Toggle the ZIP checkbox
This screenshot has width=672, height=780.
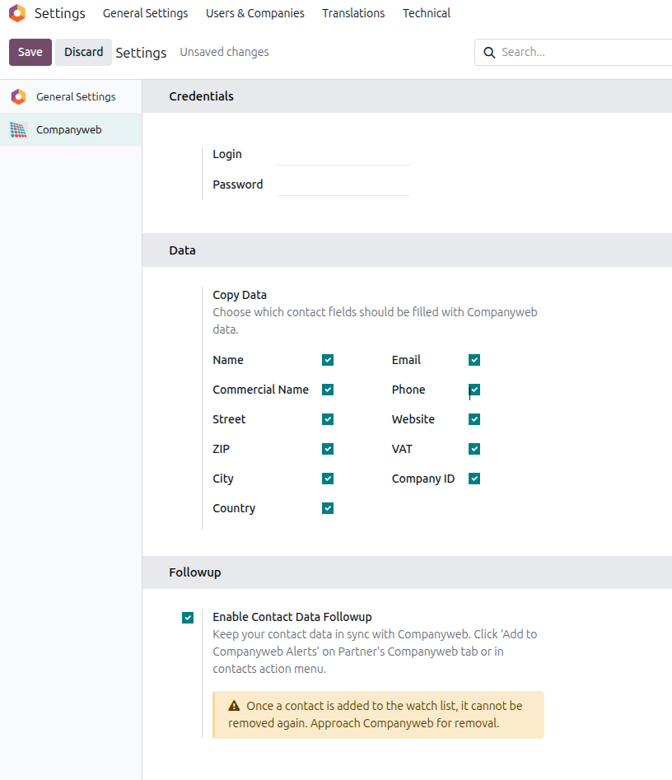(328, 449)
